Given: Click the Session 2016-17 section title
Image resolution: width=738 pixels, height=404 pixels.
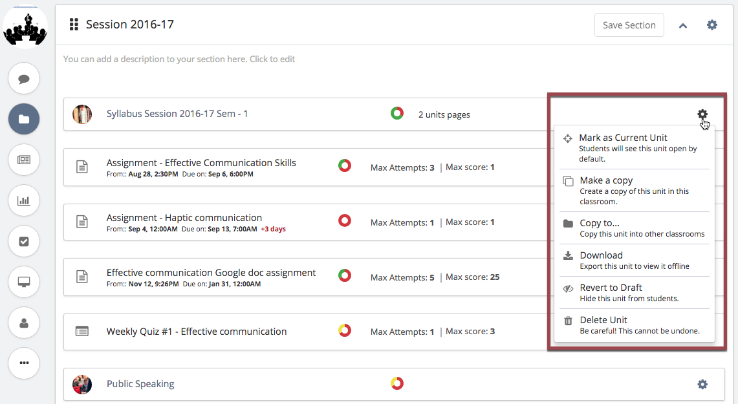Looking at the screenshot, I should 130,25.
